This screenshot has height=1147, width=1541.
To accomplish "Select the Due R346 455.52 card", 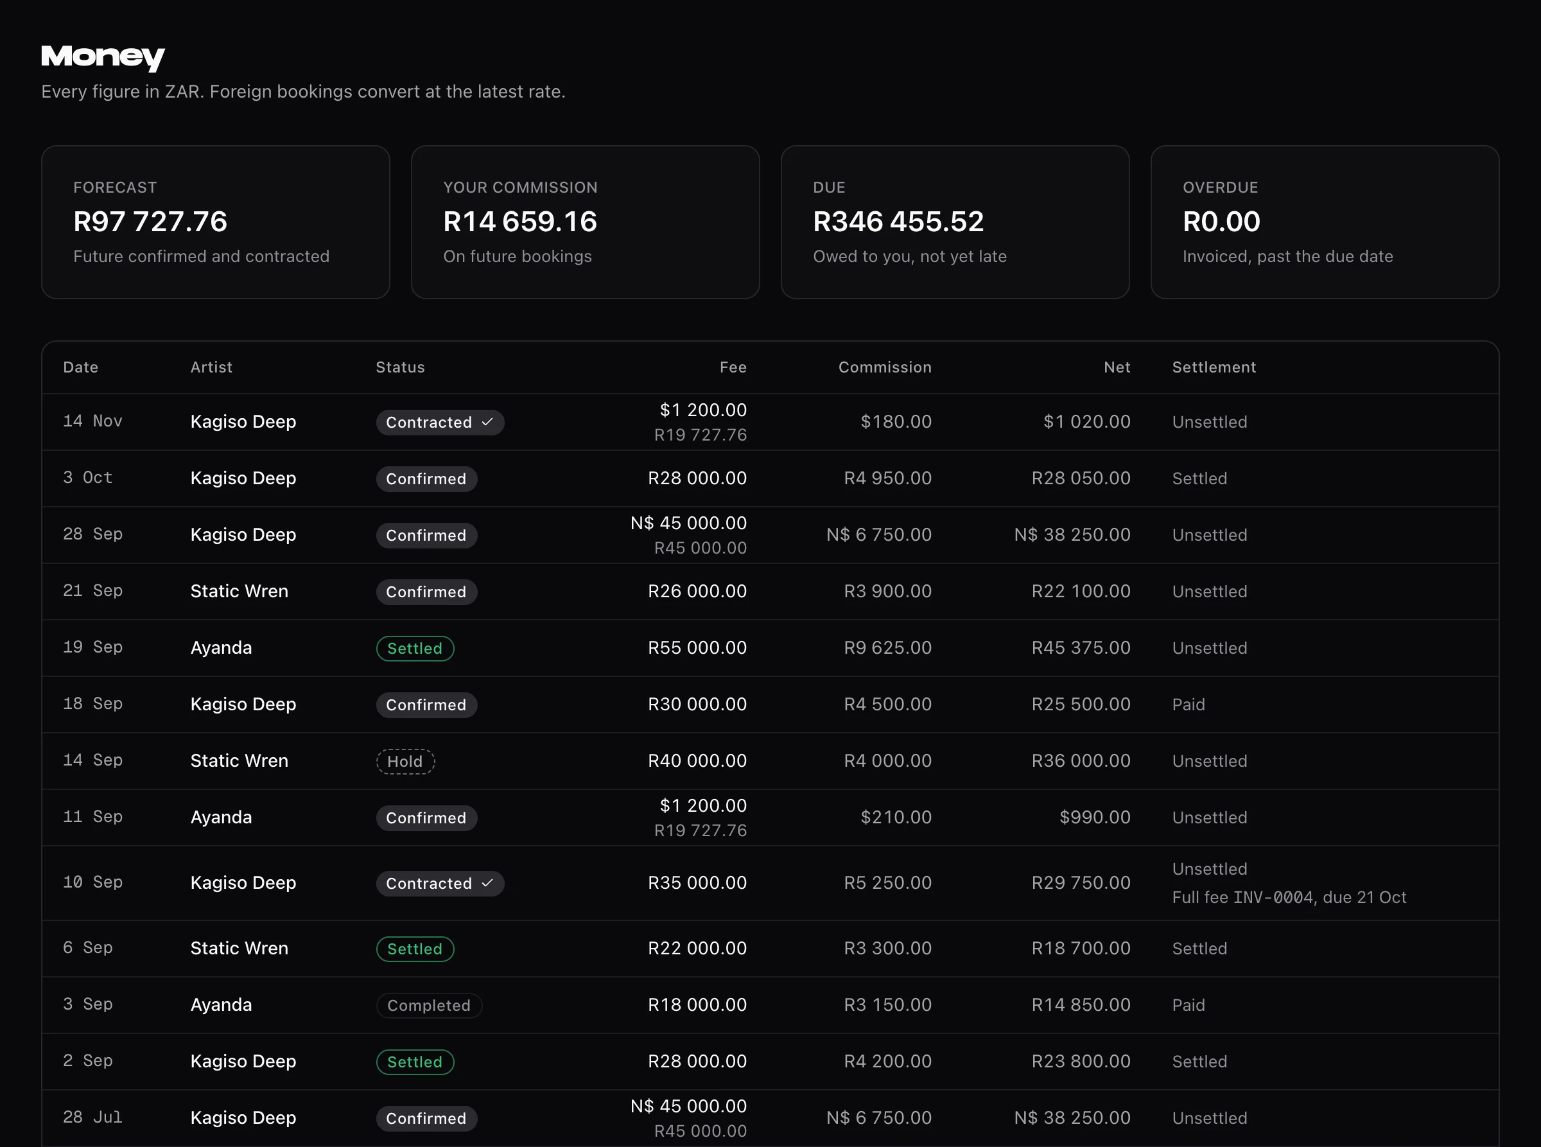I will pyautogui.click(x=955, y=222).
